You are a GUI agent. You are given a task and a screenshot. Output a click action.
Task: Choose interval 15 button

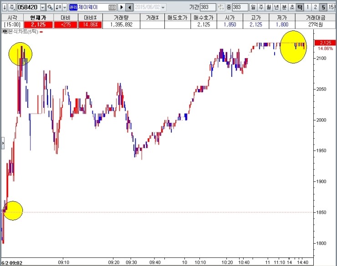point(331,7)
